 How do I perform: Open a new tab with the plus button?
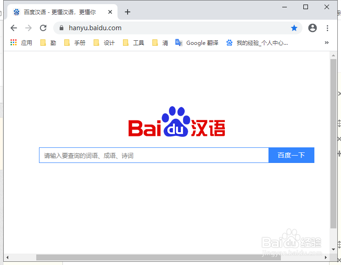coord(128,12)
